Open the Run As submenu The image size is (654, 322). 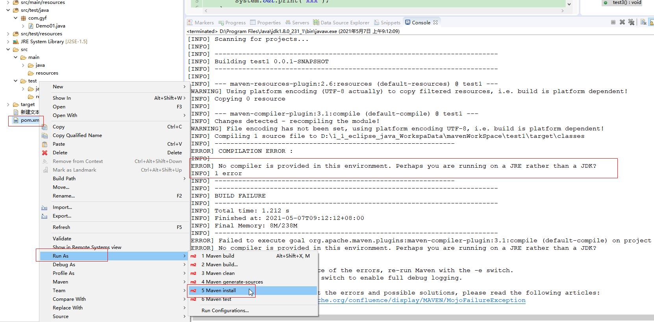click(114, 256)
